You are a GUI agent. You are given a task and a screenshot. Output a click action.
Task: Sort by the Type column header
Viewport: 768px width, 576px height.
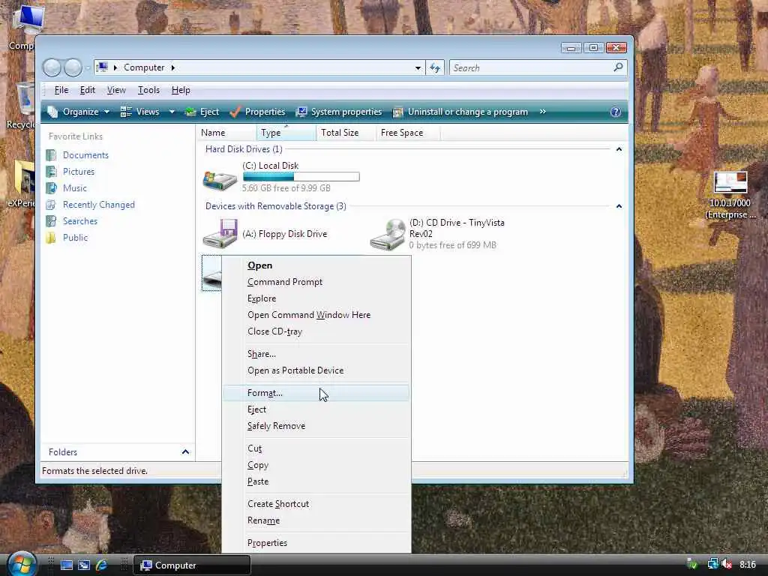[286, 133]
